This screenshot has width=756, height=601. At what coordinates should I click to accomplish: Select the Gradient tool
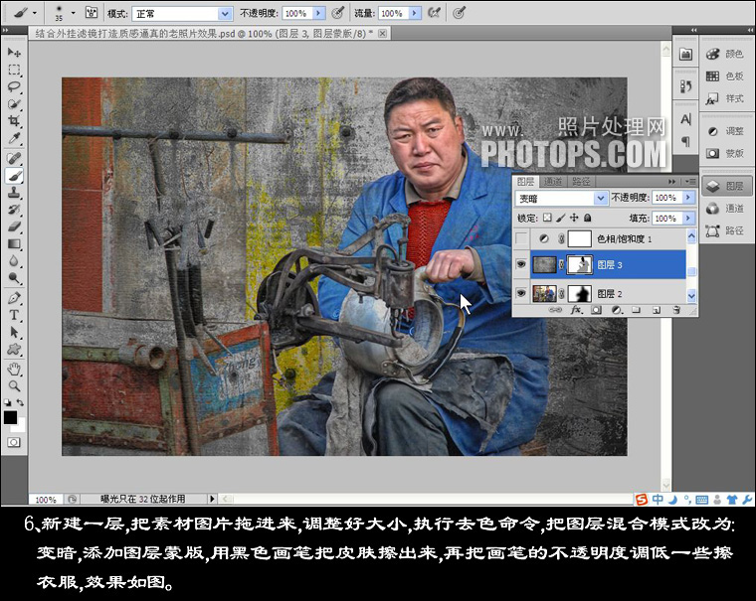[x=14, y=243]
